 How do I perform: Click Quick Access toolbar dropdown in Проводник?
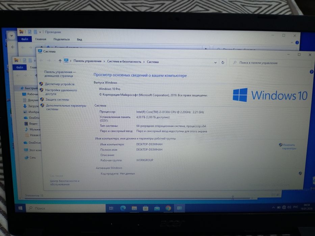[40, 32]
